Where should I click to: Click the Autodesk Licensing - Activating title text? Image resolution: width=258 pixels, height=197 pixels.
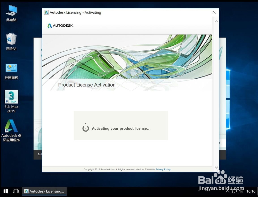(x=75, y=12)
